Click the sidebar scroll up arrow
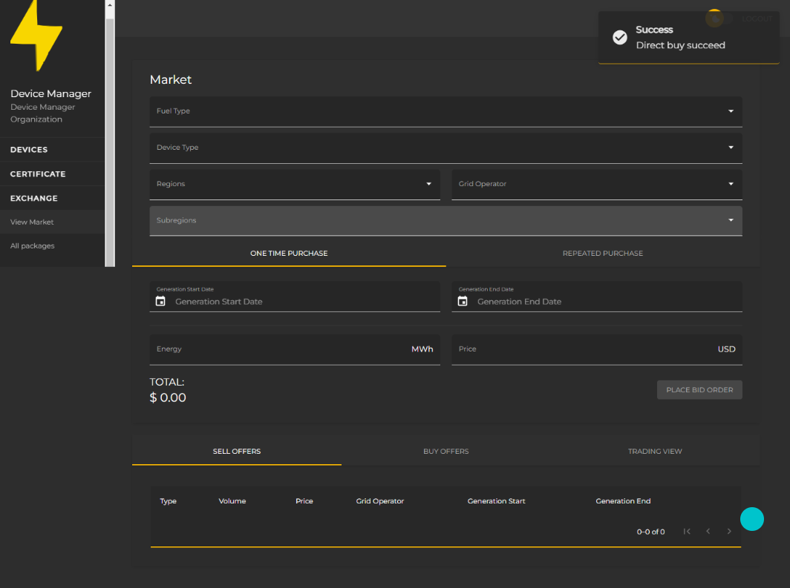Image resolution: width=790 pixels, height=588 pixels. pos(110,5)
